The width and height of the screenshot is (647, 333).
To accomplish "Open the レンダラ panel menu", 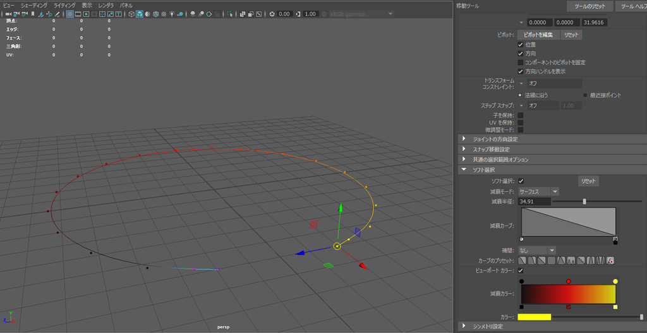I will coord(106,5).
